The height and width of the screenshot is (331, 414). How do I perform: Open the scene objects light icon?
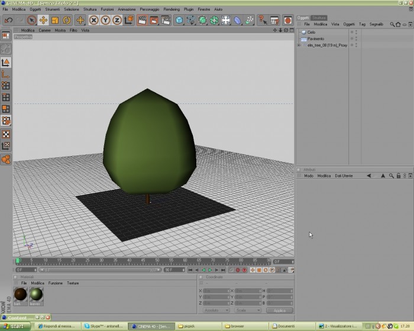(226, 20)
